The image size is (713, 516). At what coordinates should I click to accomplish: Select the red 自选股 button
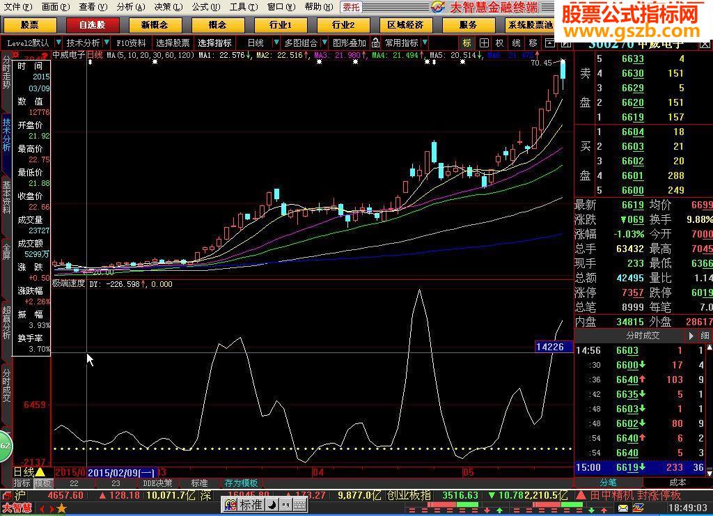pyautogui.click(x=93, y=25)
